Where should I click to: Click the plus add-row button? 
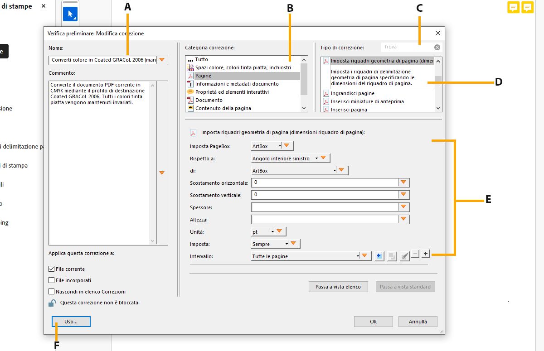(x=425, y=254)
